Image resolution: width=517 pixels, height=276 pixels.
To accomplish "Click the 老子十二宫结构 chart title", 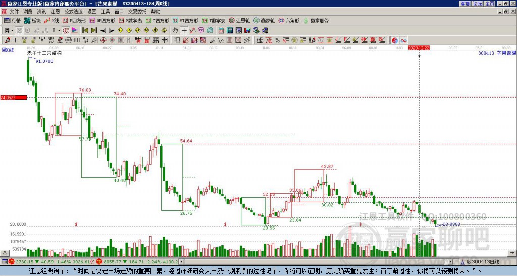I will pos(44,53).
